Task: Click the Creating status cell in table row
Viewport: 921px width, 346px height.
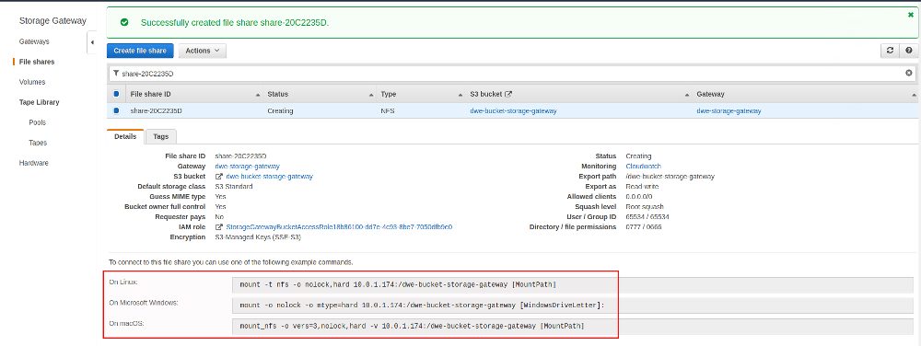Action: pos(280,110)
